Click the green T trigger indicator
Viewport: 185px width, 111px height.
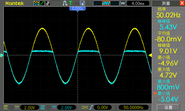(x=71, y=3)
